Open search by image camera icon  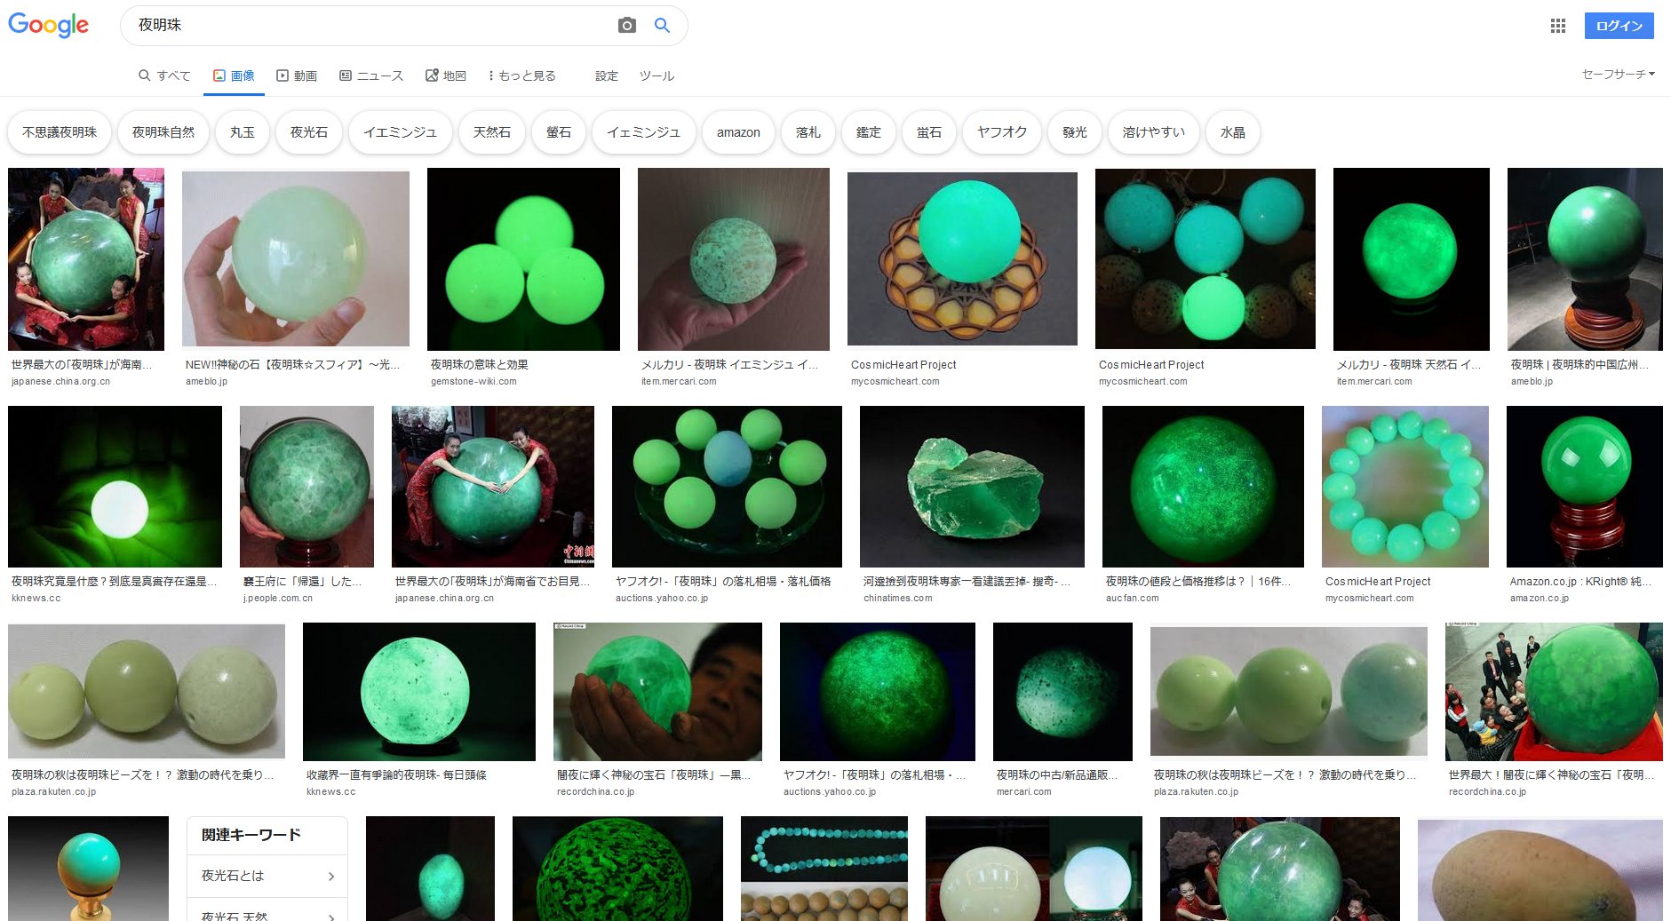click(626, 26)
